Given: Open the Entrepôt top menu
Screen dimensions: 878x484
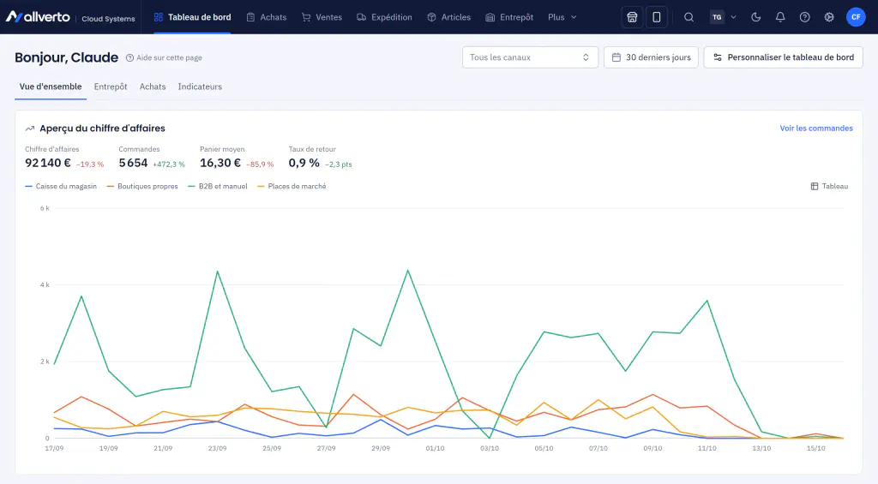Looking at the screenshot, I should point(509,17).
